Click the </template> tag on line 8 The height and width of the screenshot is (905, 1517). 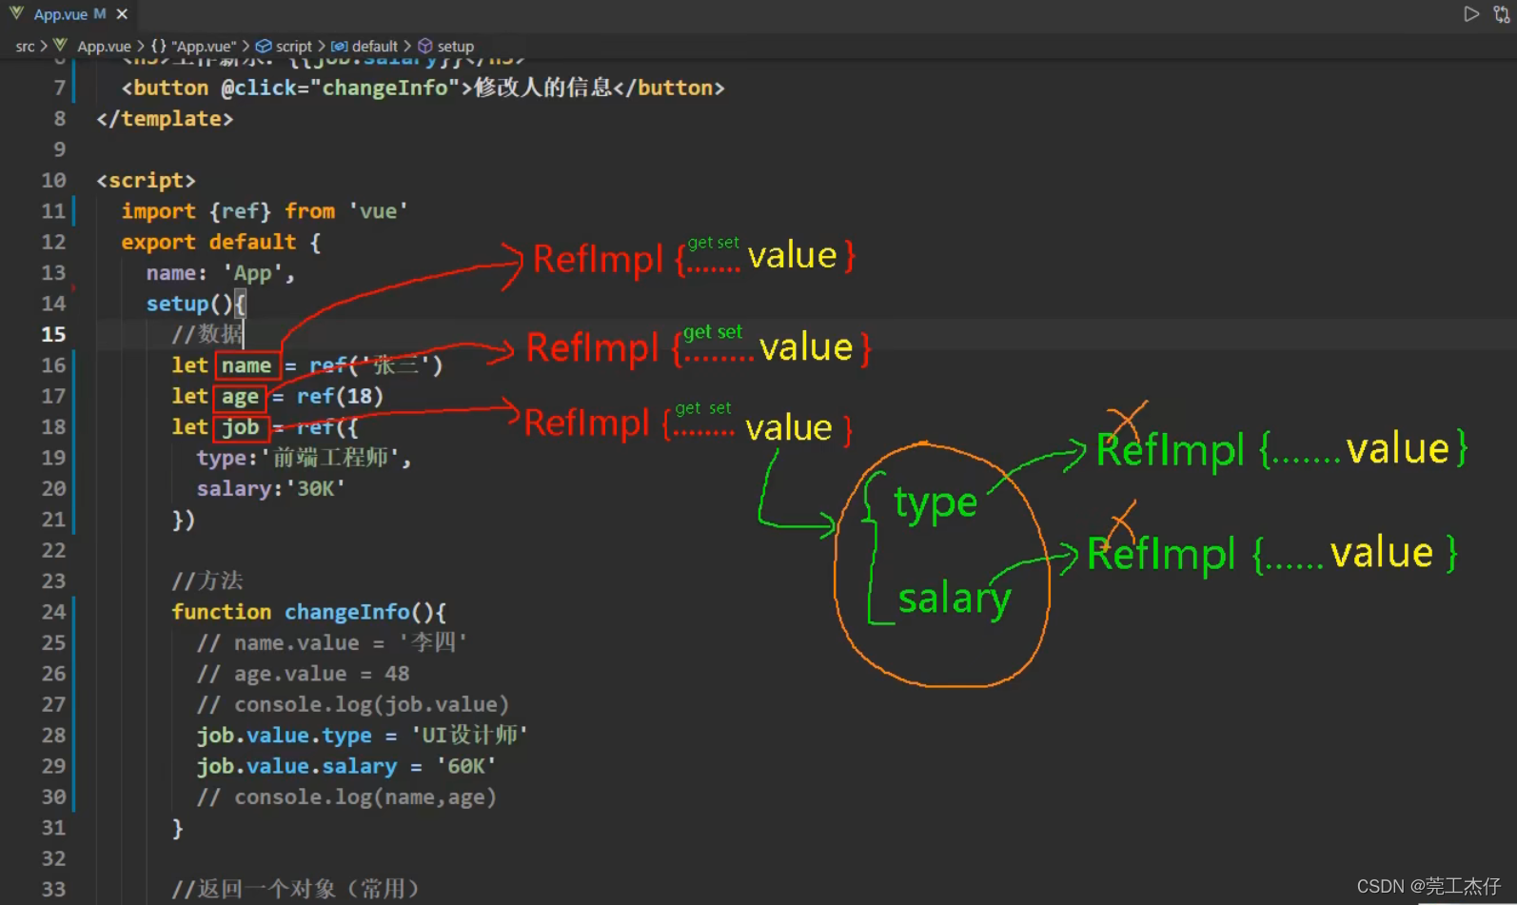point(165,119)
